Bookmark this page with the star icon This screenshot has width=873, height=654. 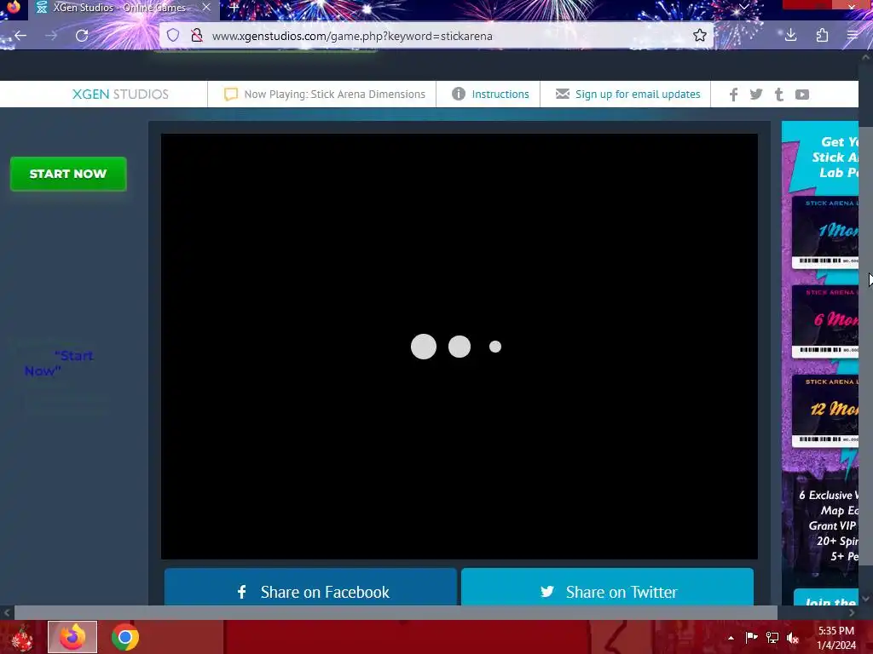(x=700, y=36)
